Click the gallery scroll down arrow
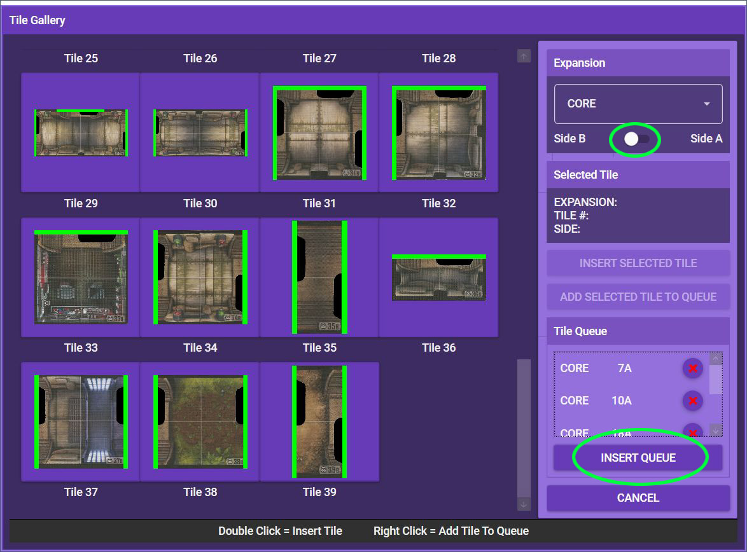Screen dimensions: 747x552 pos(524,504)
